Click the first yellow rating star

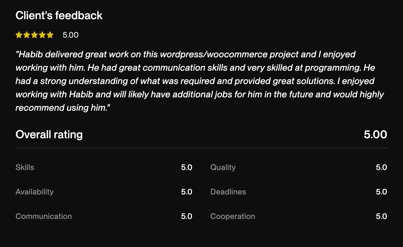pyautogui.click(x=19, y=35)
